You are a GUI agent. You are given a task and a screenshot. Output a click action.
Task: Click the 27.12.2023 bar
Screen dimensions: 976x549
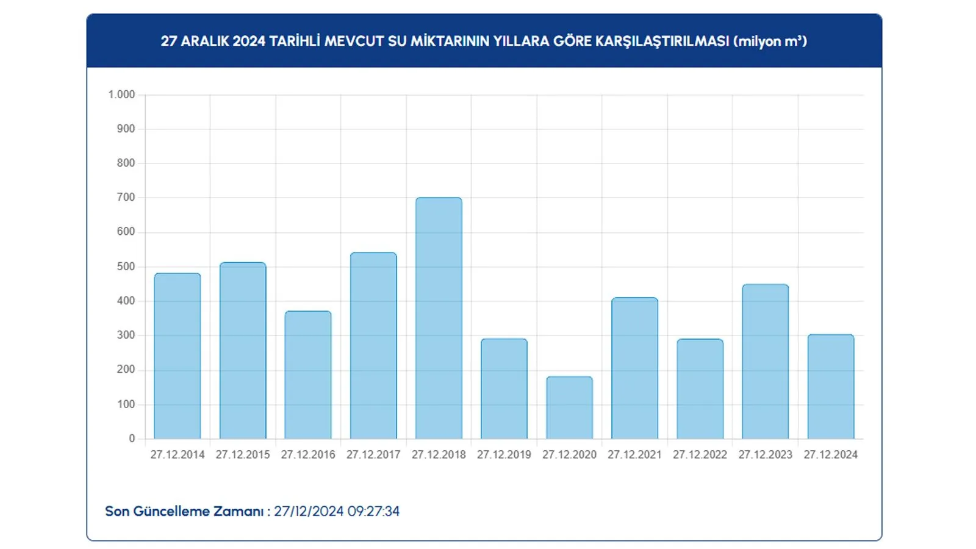(765, 362)
